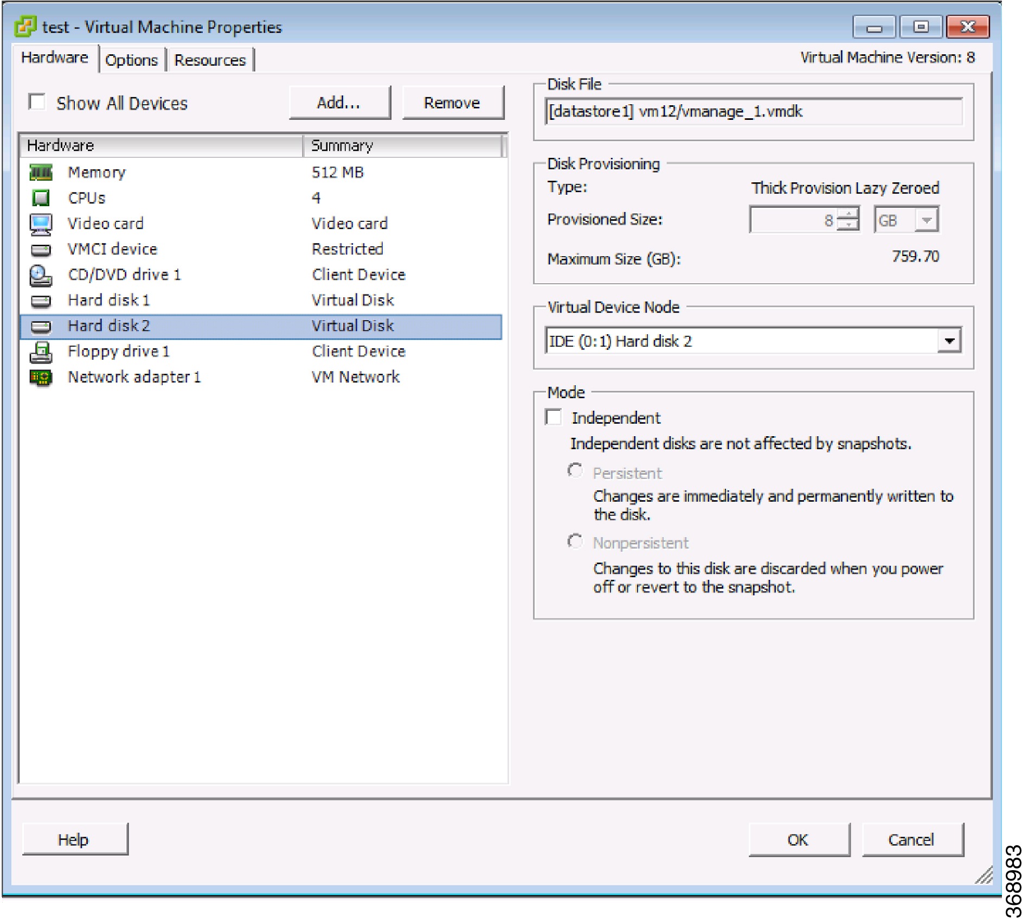Click the CPUs processor icon
This screenshot has width=1022, height=919.
(x=41, y=198)
